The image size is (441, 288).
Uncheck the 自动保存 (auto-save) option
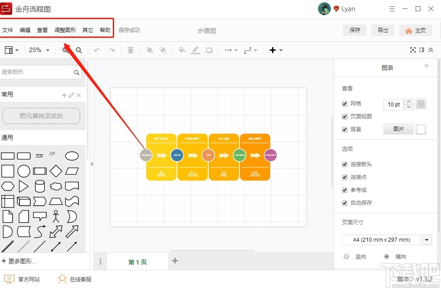click(345, 203)
